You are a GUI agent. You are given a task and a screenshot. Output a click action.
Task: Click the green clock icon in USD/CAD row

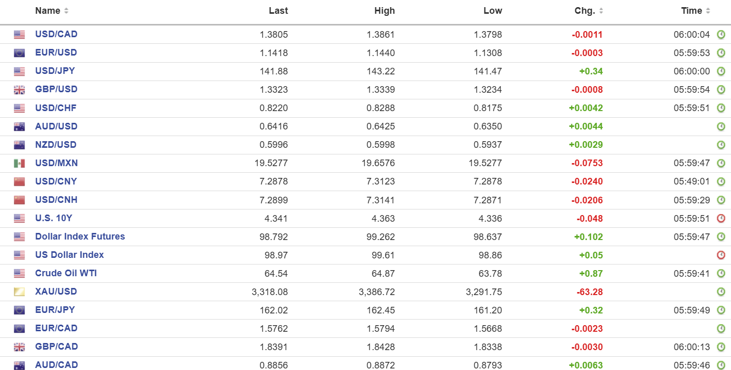pyautogui.click(x=721, y=35)
